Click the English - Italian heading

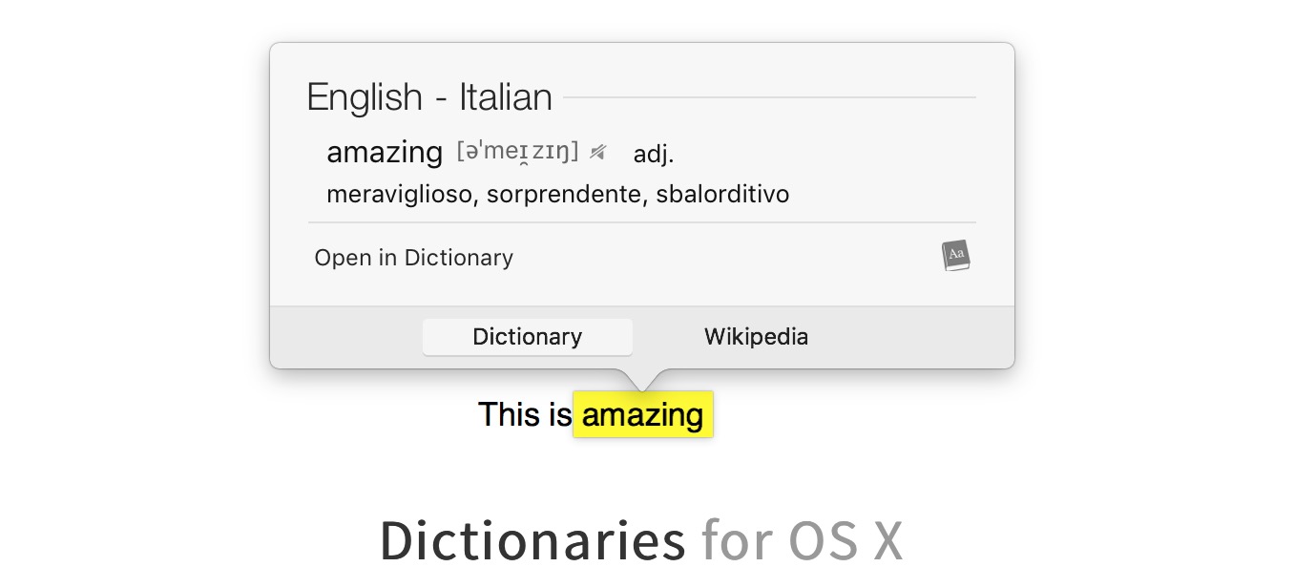pyautogui.click(x=429, y=97)
